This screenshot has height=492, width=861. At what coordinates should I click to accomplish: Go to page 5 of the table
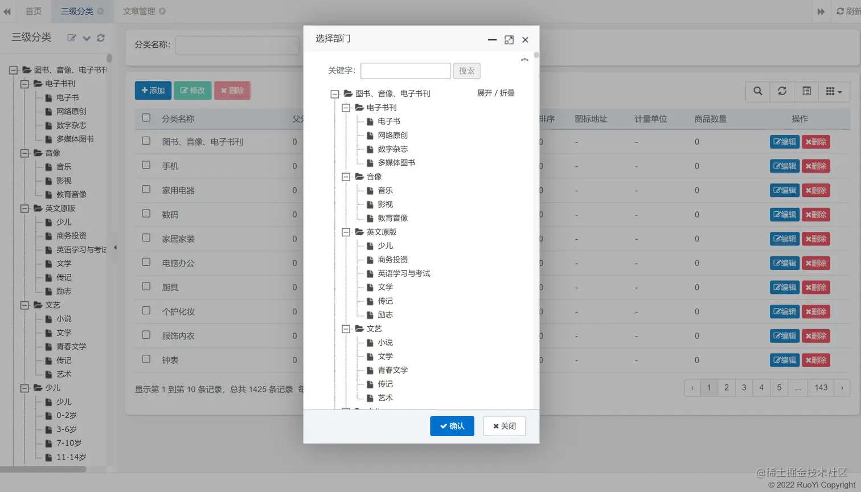point(779,388)
